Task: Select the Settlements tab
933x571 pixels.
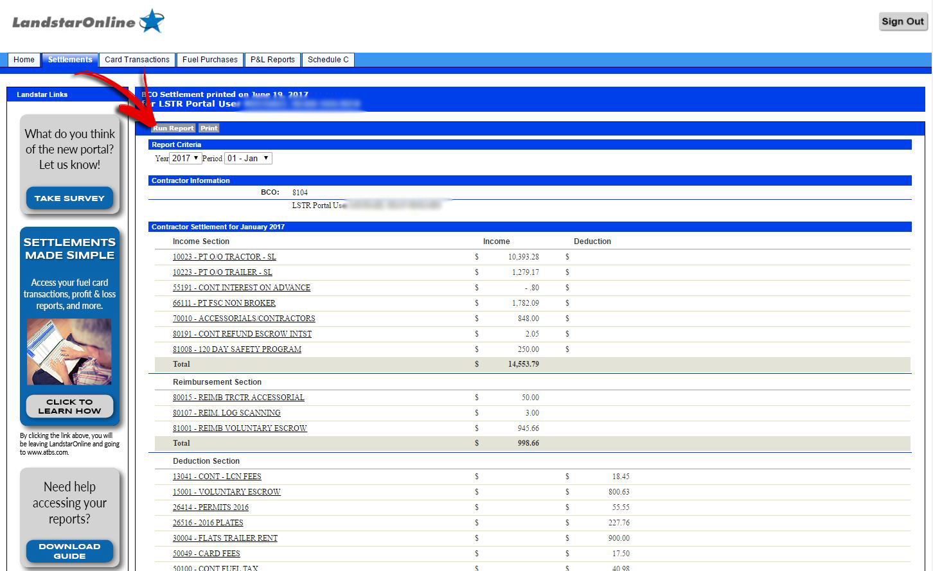Action: click(70, 60)
